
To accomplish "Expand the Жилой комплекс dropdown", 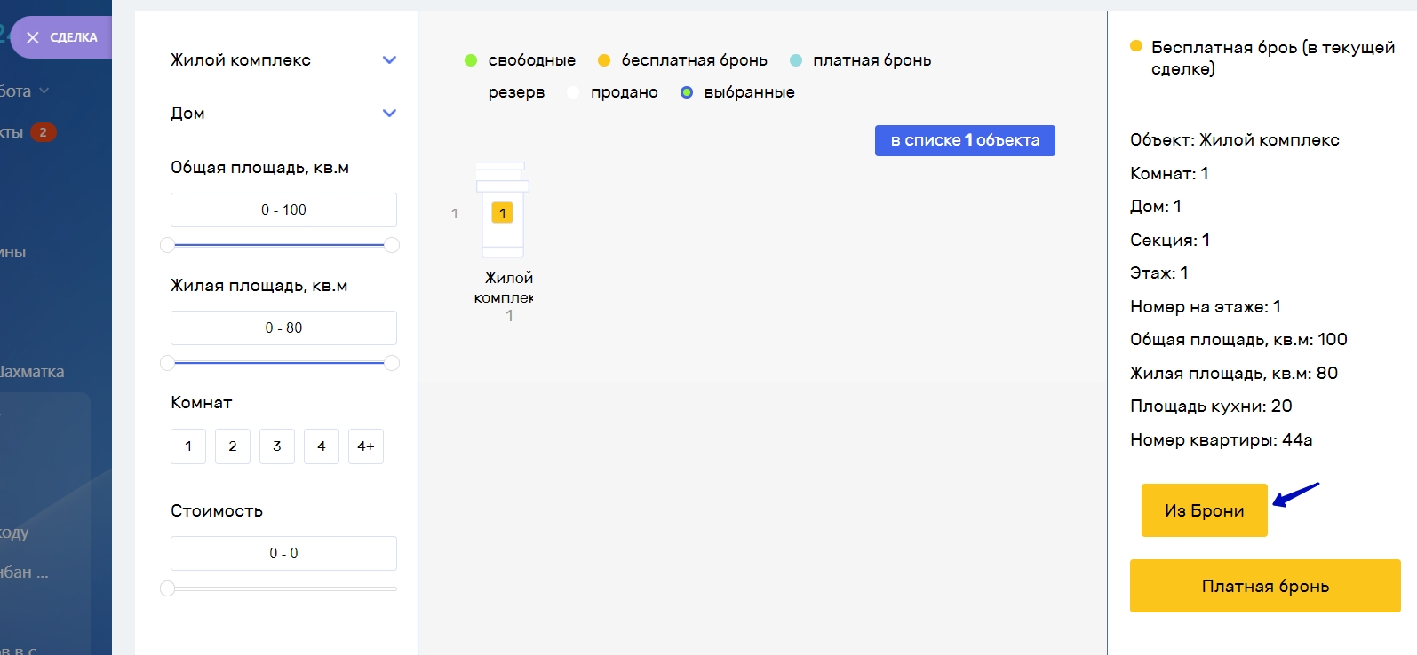I will (388, 60).
